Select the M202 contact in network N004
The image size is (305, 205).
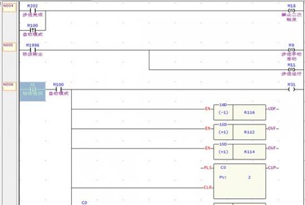coord(33,11)
